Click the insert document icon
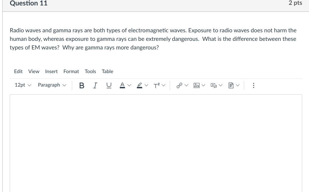 coord(231,85)
